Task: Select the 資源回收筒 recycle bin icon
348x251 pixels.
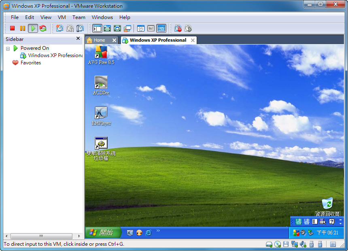Action: coord(328,207)
